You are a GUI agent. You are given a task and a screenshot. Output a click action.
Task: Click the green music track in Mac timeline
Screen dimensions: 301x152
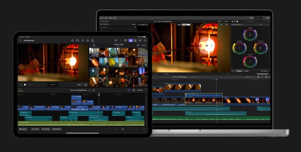click(211, 118)
